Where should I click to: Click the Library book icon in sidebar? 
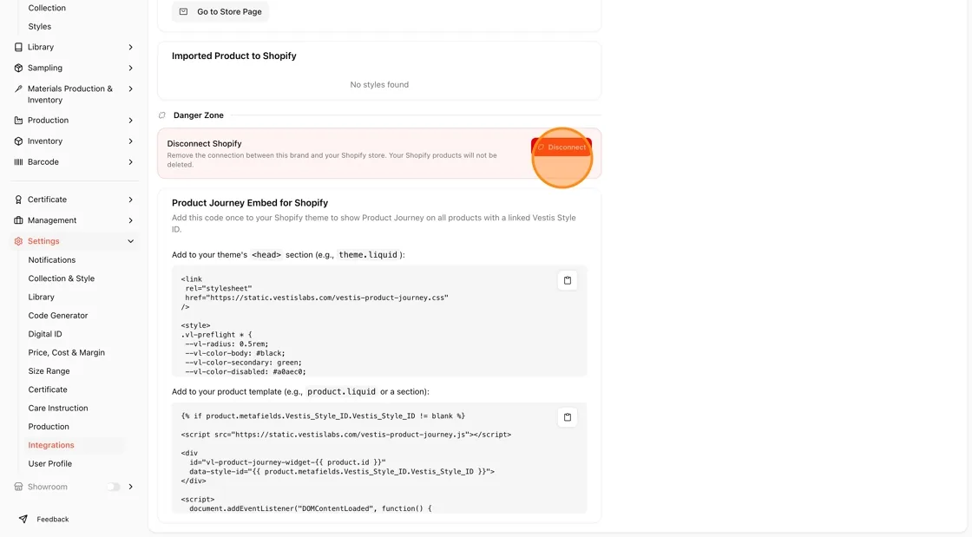[x=18, y=47]
